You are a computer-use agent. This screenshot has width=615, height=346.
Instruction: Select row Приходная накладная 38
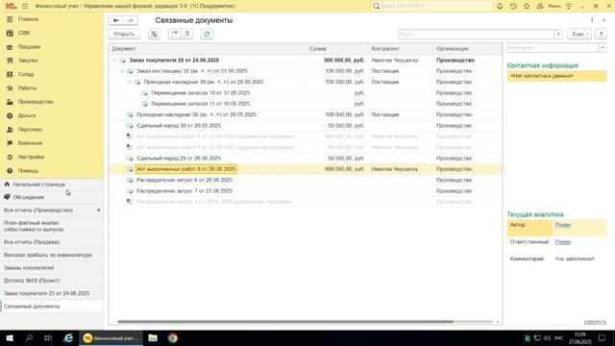pyautogui.click(x=306, y=114)
